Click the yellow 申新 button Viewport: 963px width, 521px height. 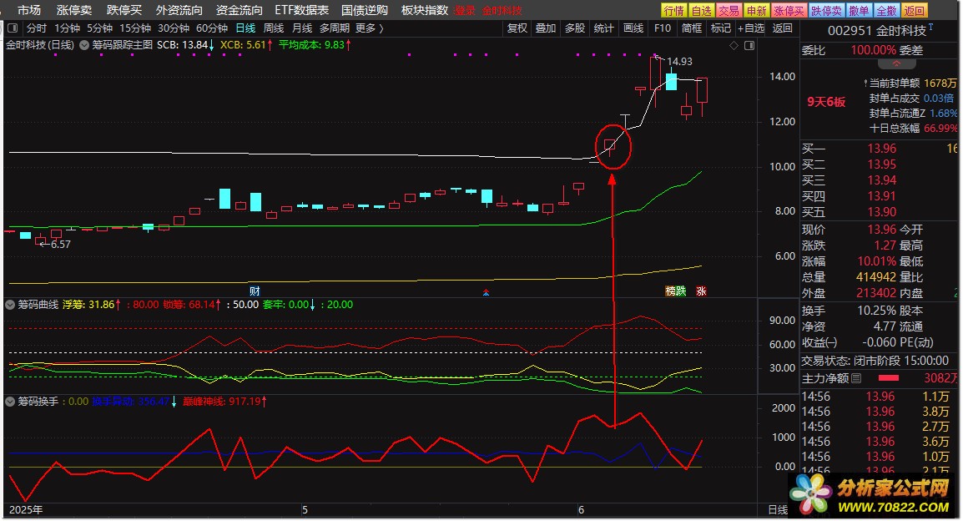pos(756,11)
